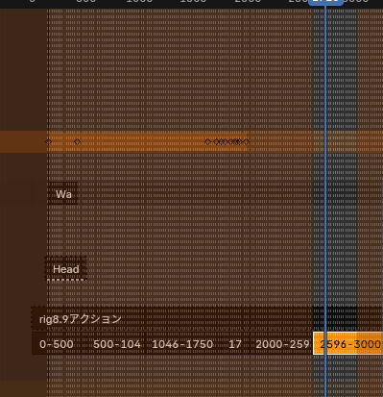Click the rig8.9アクション action strip
383x397 pixels.
[x=206, y=319]
